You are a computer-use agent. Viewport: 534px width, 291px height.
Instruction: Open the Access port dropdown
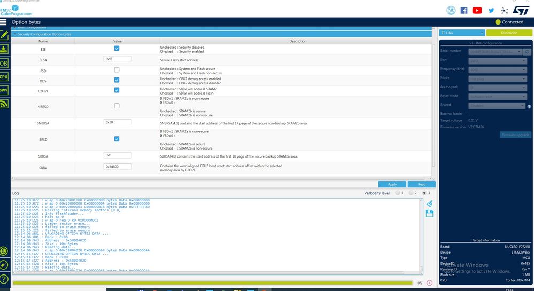[x=498, y=88]
